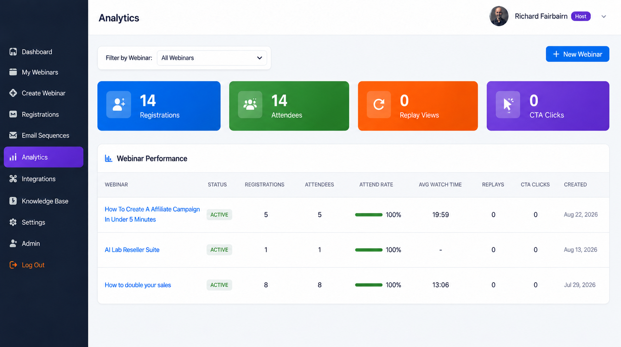The width and height of the screenshot is (621, 347).
Task: Click the Knowledge Base book icon
Action: coord(13,201)
